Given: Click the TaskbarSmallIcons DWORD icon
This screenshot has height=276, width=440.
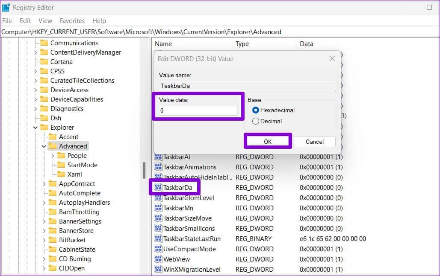Looking at the screenshot, I should (158, 228).
